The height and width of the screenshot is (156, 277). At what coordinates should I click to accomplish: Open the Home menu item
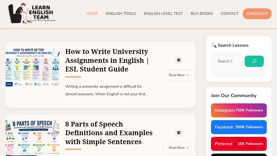pyautogui.click(x=92, y=13)
